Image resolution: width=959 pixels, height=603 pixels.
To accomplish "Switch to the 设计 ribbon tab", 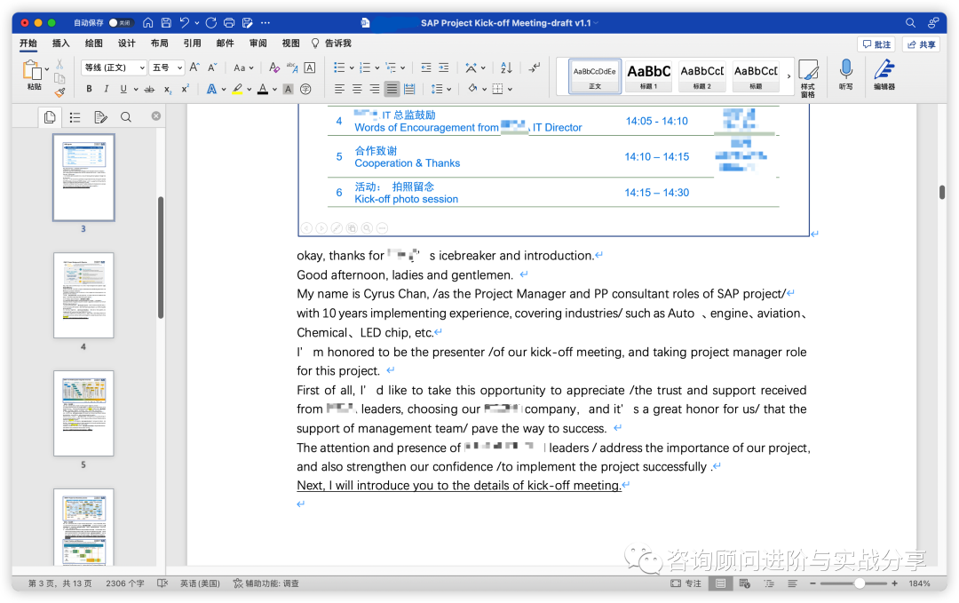I will [x=127, y=43].
